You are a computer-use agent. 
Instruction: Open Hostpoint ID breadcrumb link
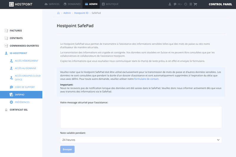pos(81,13)
